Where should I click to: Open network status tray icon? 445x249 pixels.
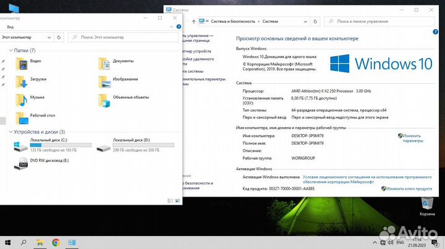383,242
